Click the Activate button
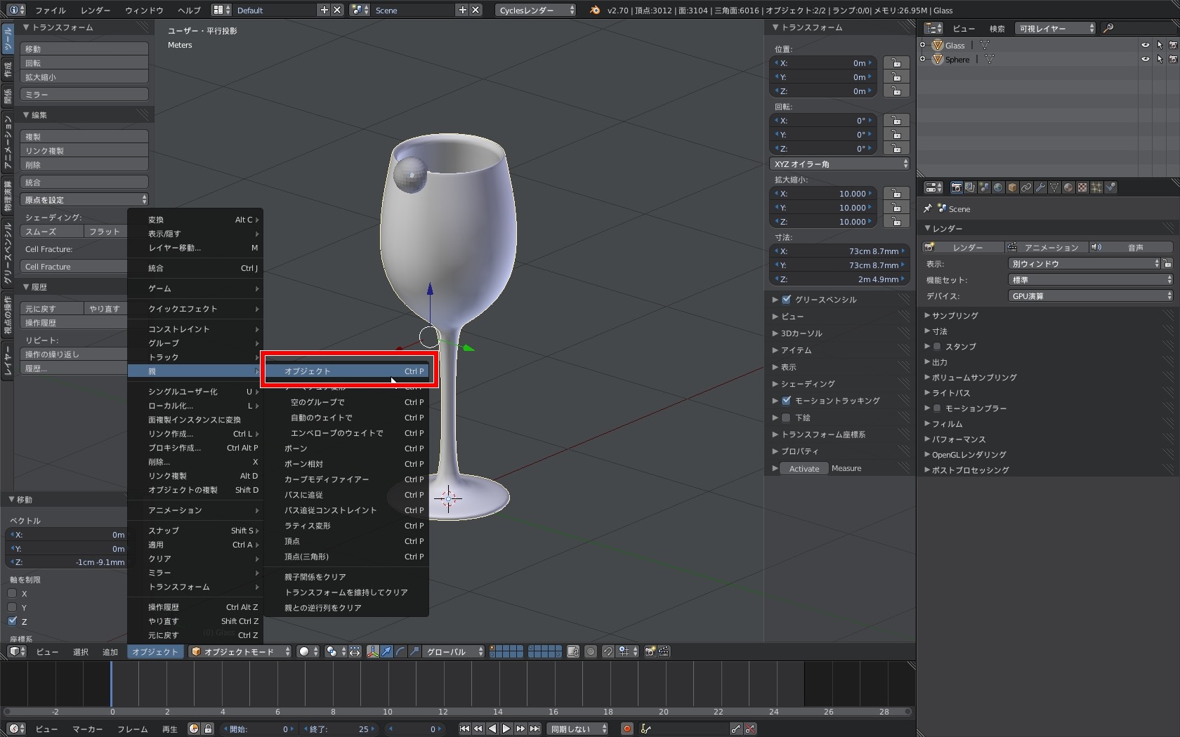This screenshot has width=1180, height=737. click(x=804, y=468)
